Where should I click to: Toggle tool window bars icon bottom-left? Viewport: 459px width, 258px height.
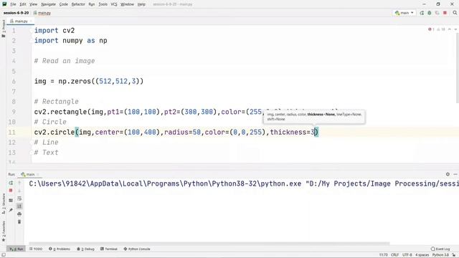(3, 255)
